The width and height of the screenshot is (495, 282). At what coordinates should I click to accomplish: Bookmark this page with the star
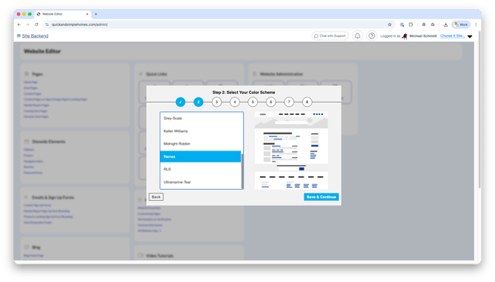[389, 24]
